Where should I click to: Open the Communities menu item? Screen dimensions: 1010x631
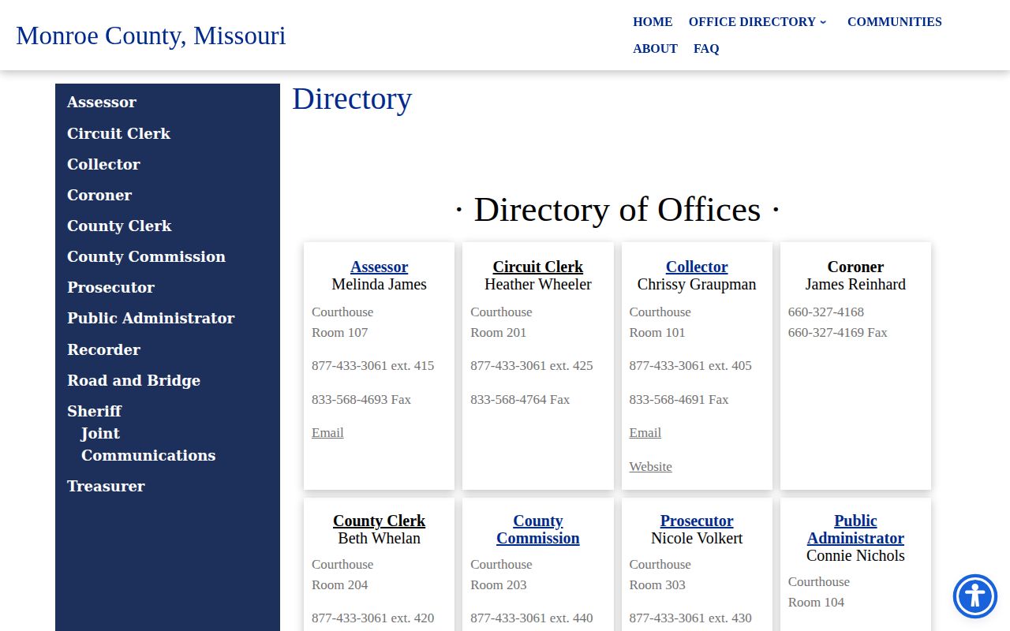click(894, 22)
